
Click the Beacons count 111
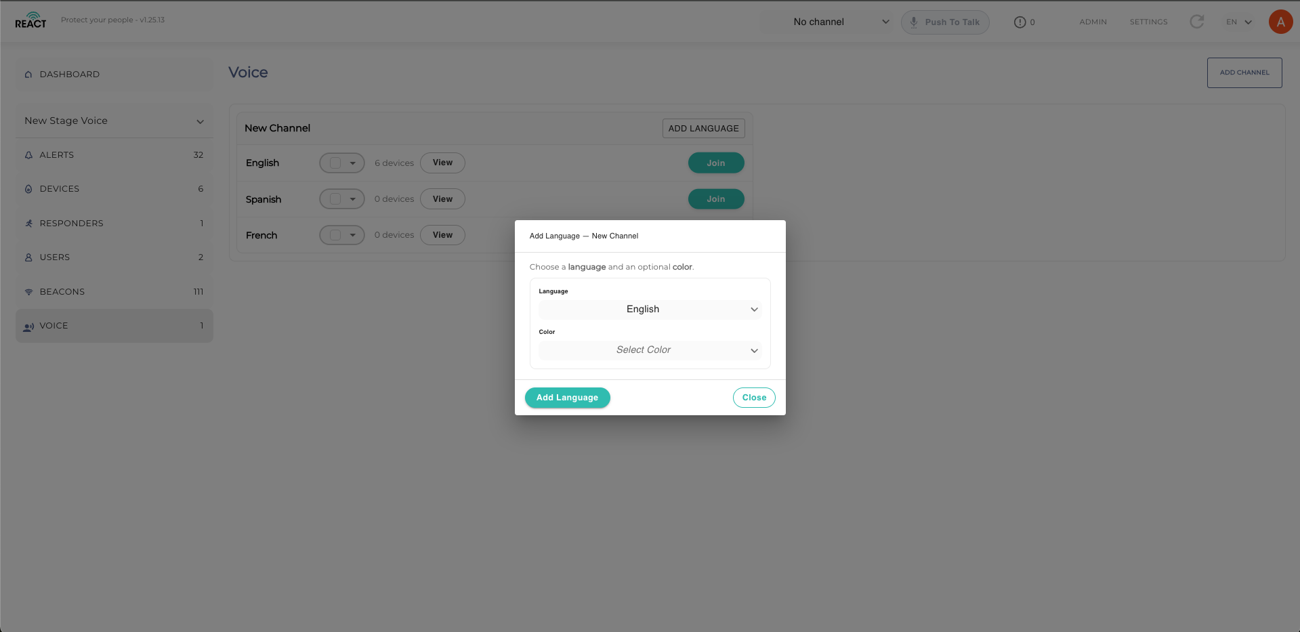pyautogui.click(x=198, y=292)
